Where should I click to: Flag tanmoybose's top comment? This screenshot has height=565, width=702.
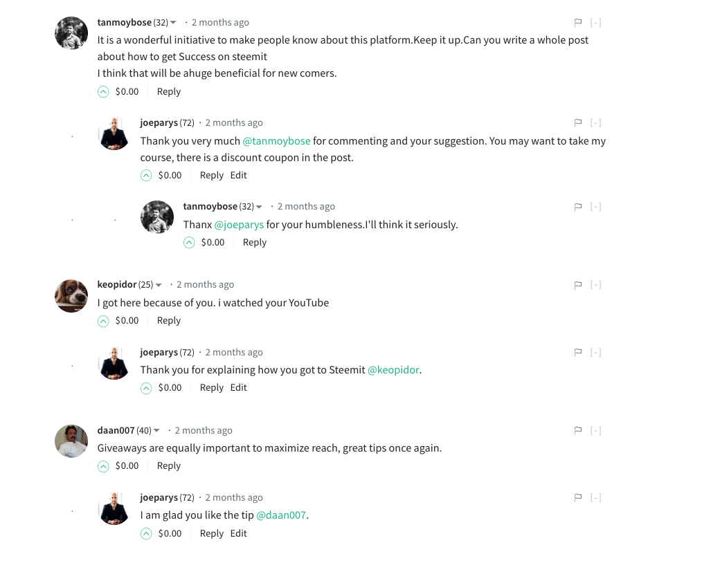click(578, 23)
